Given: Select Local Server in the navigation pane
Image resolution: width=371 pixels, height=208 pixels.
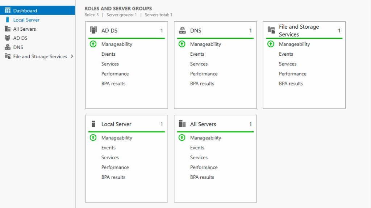Looking at the screenshot, I should pos(26,20).
